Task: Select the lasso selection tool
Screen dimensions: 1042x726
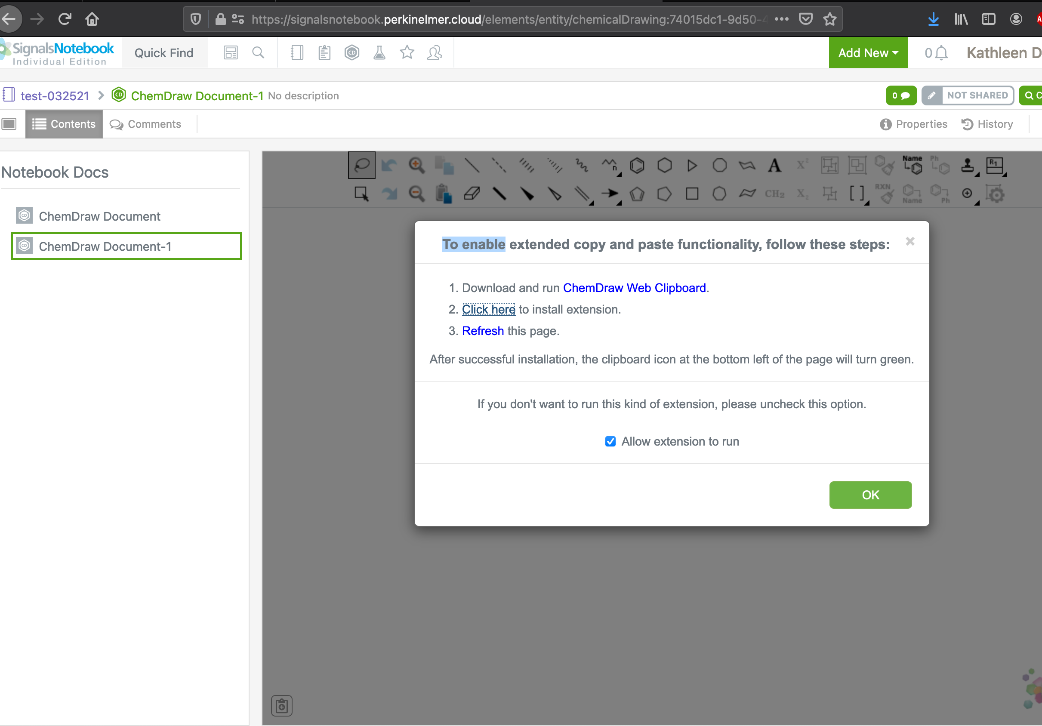Action: (362, 165)
